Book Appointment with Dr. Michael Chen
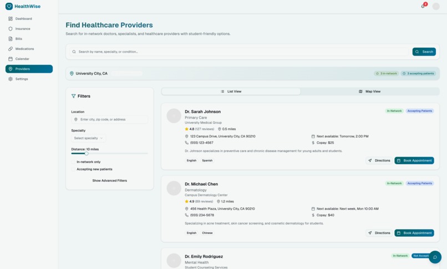 click(x=414, y=233)
